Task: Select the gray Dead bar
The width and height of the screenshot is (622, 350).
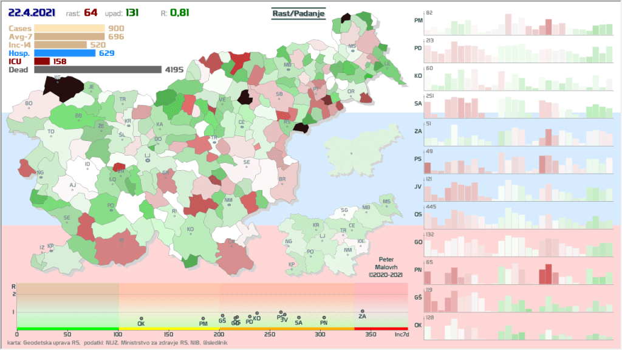Action: [97, 69]
